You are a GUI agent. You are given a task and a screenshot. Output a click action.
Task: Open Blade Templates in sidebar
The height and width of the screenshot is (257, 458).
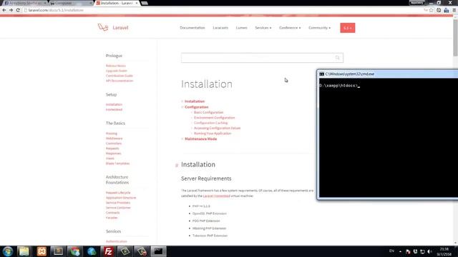pyautogui.click(x=117, y=163)
